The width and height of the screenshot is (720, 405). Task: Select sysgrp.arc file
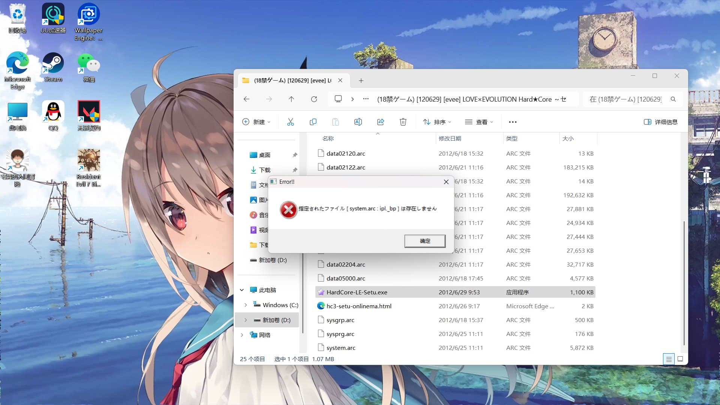(455, 320)
